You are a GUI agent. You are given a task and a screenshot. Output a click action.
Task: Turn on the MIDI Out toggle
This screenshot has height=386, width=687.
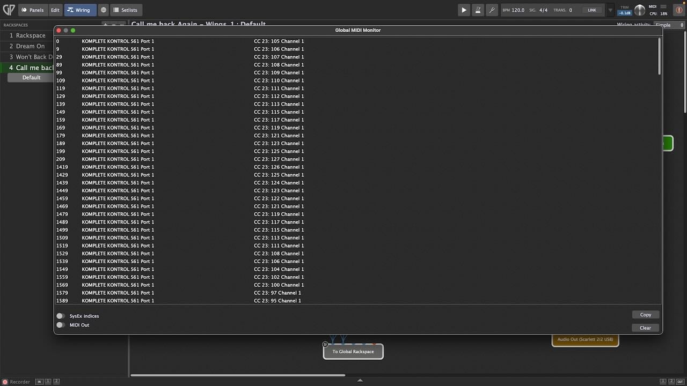[x=61, y=325]
